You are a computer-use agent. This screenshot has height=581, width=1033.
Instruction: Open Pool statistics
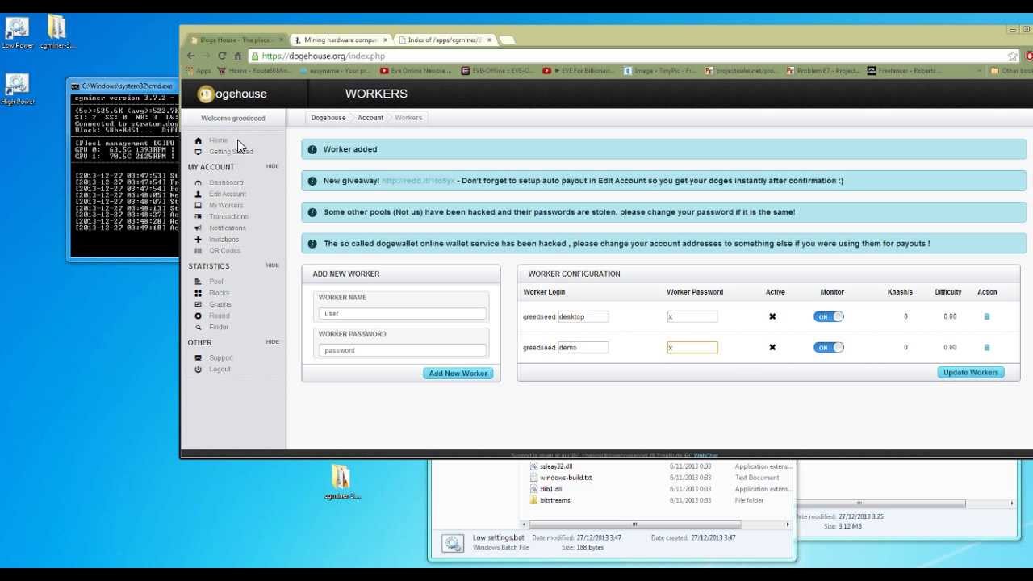(x=216, y=282)
